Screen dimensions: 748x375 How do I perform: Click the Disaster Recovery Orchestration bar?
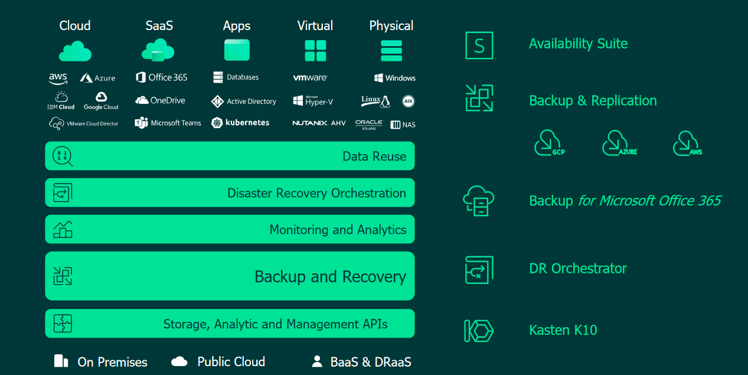point(230,193)
